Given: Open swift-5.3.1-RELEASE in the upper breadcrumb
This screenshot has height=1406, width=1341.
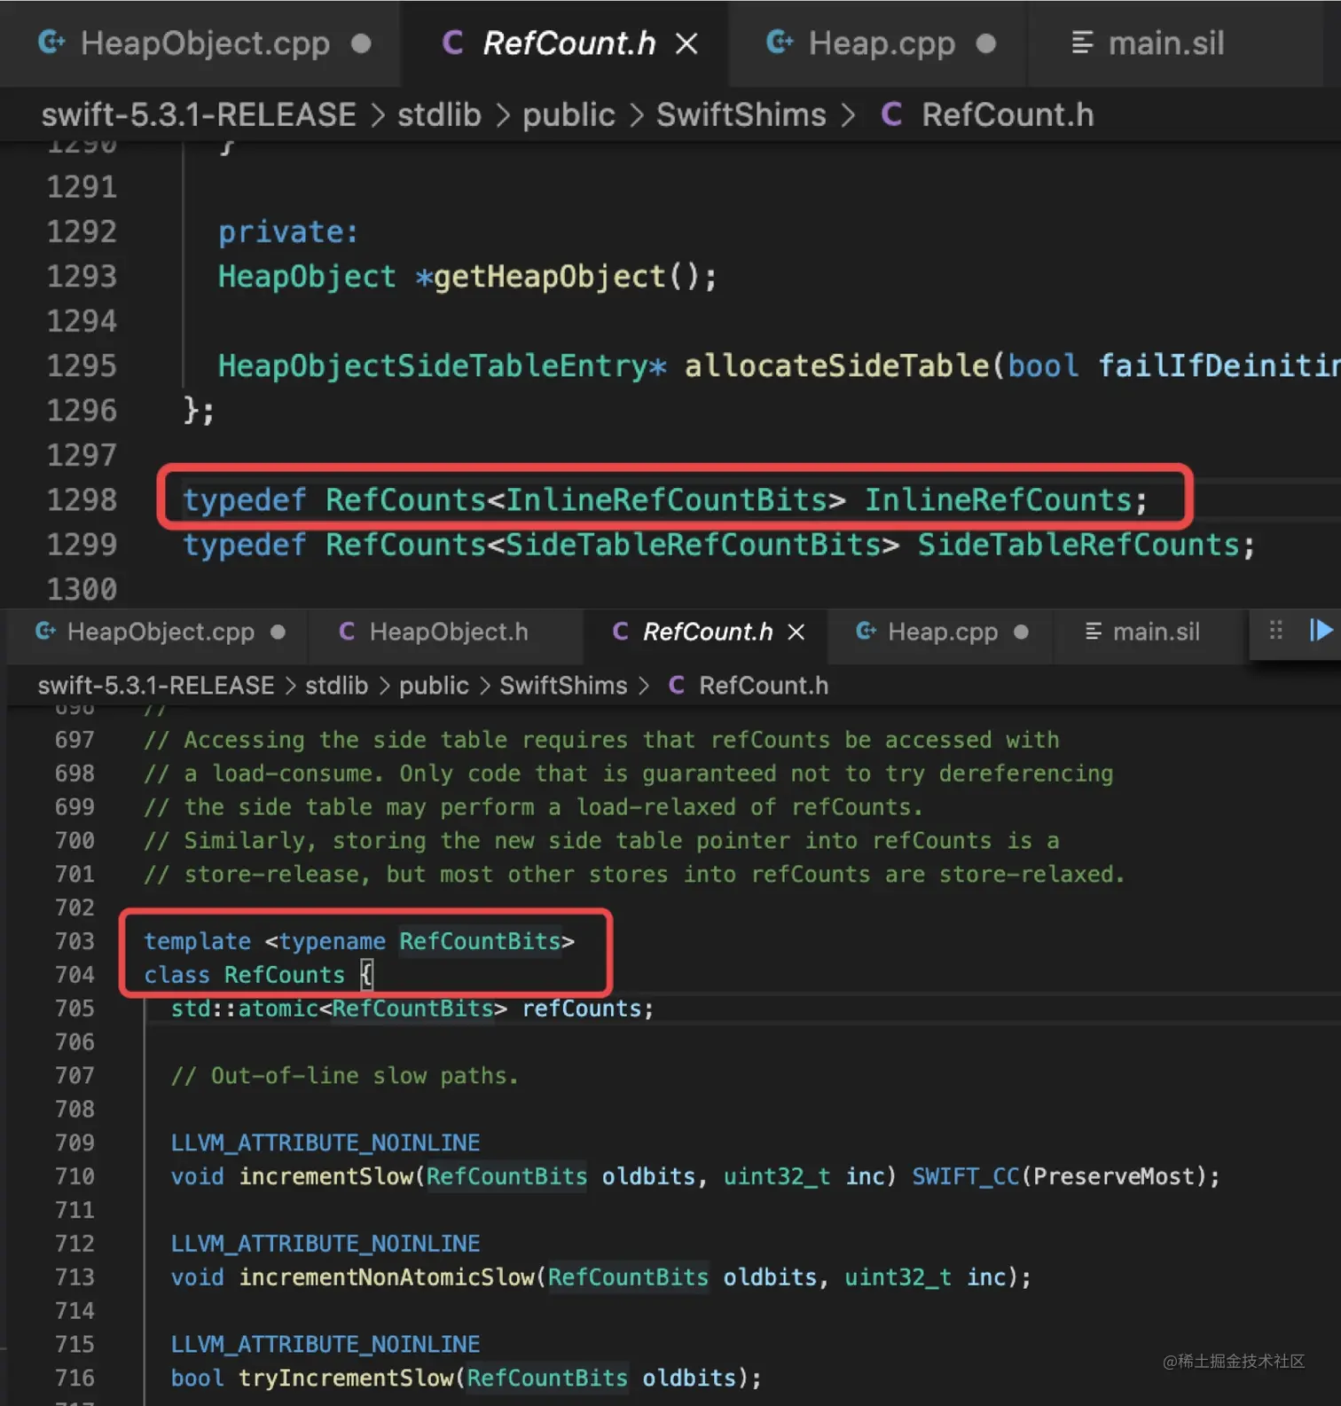Looking at the screenshot, I should 199,114.
